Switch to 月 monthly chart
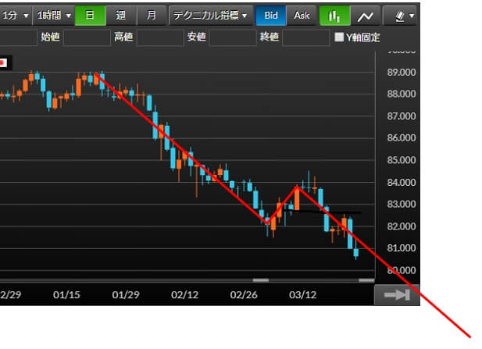 [x=151, y=16]
